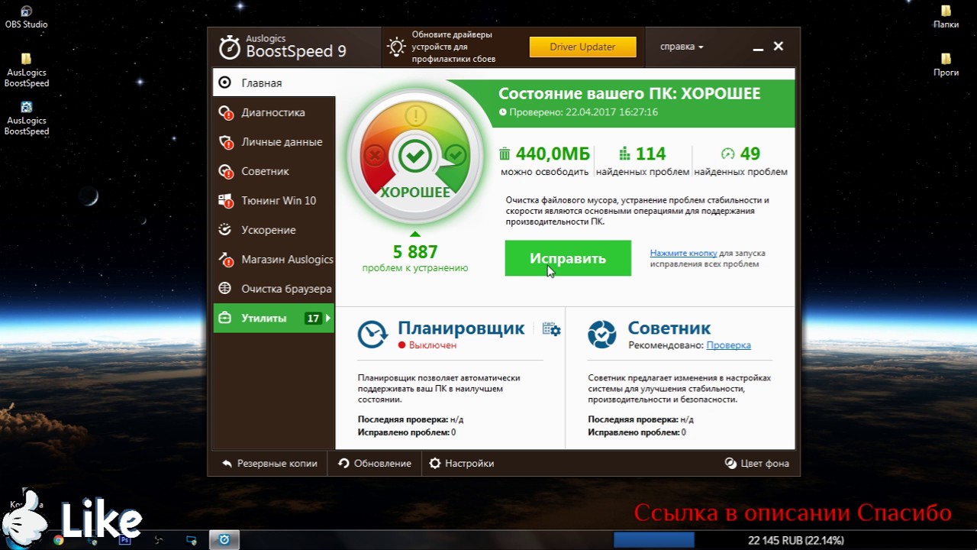The height and width of the screenshot is (550, 977).
Task: Open OBS Studio desktop icon
Action: pyautogui.click(x=26, y=18)
